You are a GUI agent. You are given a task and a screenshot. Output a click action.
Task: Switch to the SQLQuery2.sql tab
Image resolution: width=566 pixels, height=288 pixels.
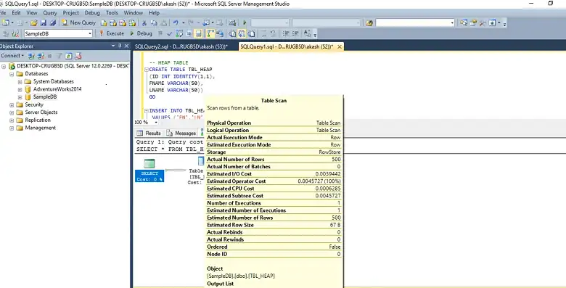[x=181, y=46]
